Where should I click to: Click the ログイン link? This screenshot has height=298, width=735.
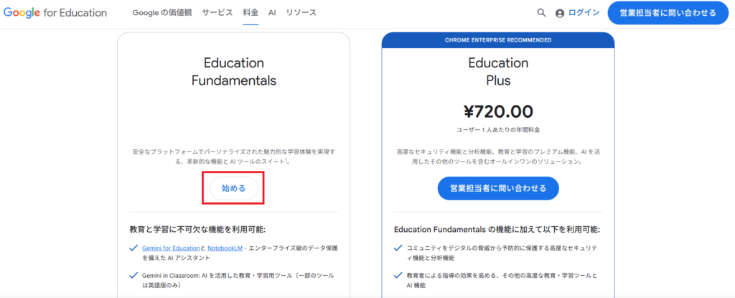(x=584, y=13)
